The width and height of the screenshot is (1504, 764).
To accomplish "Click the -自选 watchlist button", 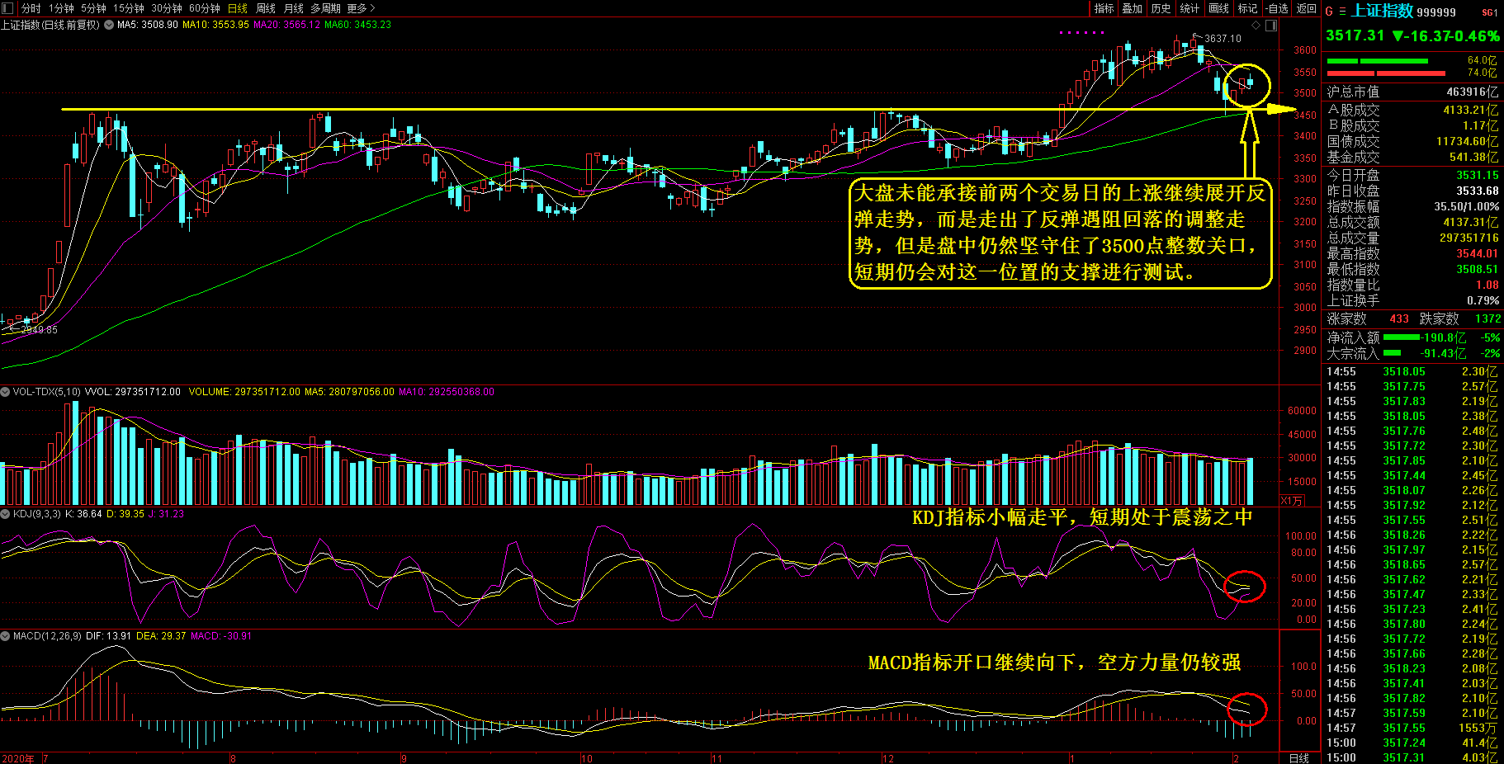I will (1277, 8).
